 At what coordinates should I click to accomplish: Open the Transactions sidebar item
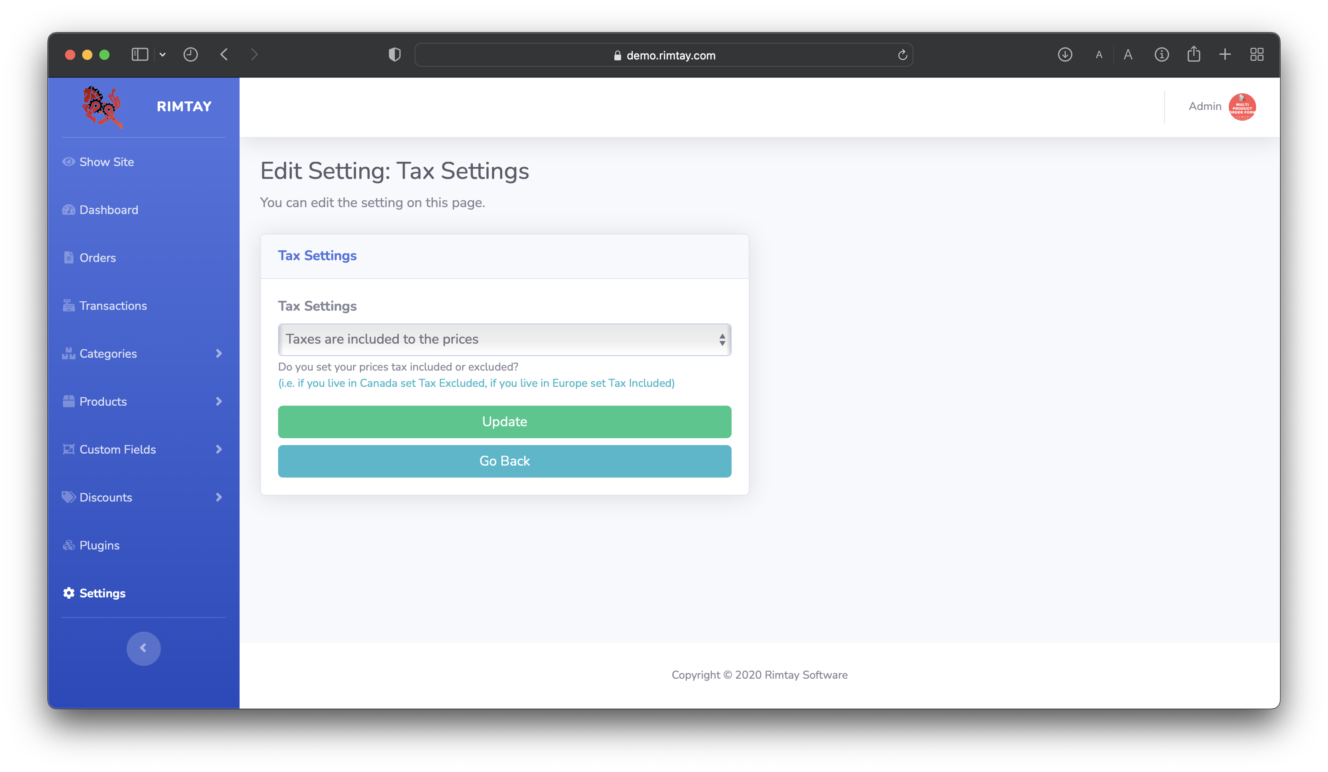pyautogui.click(x=112, y=306)
